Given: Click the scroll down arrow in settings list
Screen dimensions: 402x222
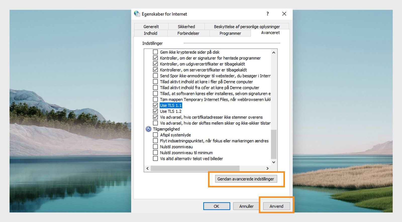Looking at the screenshot, I should pyautogui.click(x=274, y=162).
